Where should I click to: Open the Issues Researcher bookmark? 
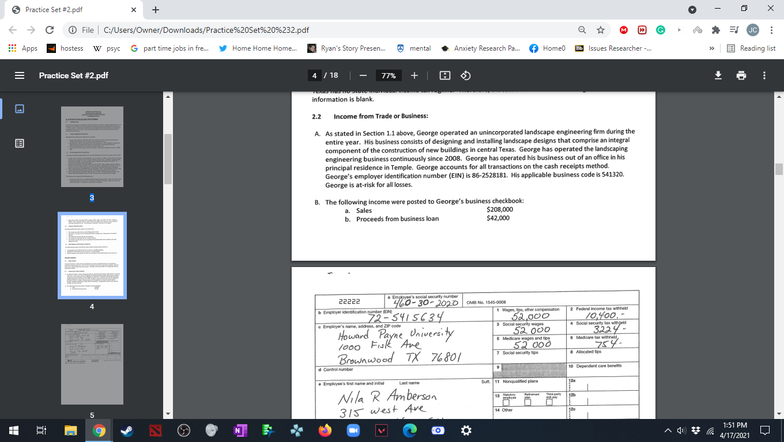click(613, 48)
